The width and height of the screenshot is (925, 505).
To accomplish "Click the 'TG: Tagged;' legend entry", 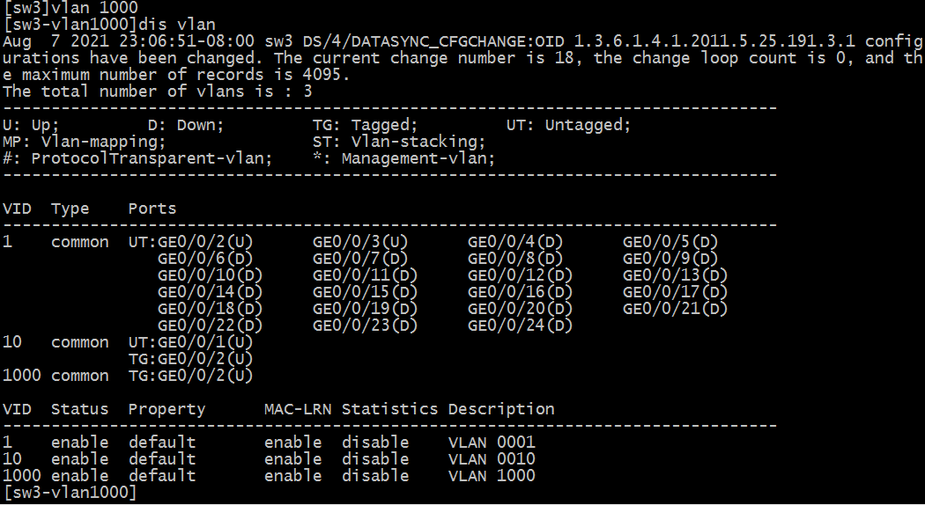I will pyautogui.click(x=366, y=126).
